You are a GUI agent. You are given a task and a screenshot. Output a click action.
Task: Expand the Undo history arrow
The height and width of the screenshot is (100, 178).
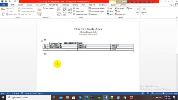point(12,1)
